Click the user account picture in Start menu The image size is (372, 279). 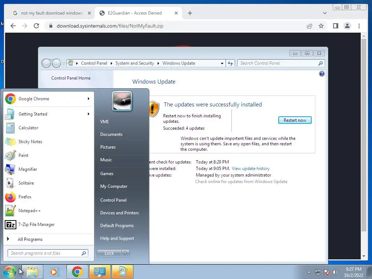click(x=122, y=101)
